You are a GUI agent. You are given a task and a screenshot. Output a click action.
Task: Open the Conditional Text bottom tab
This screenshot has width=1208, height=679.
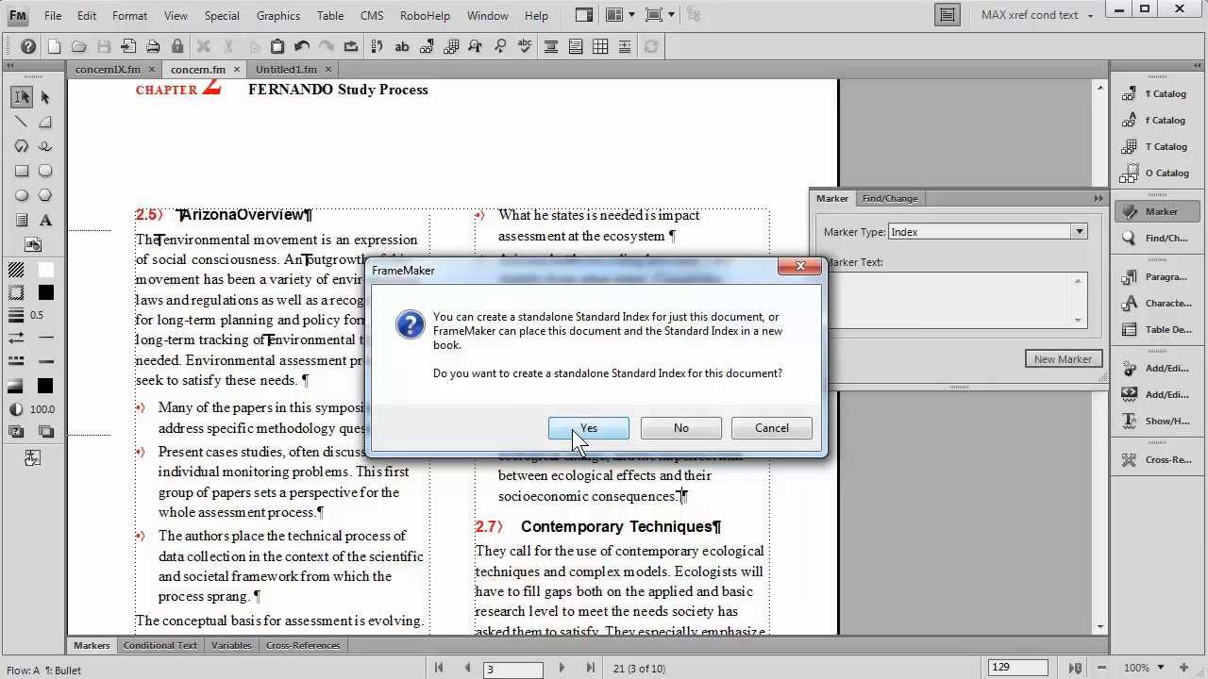coord(160,646)
